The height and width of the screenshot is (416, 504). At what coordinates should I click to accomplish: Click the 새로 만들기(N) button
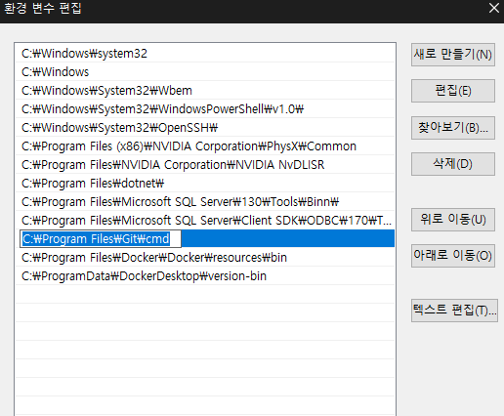pos(453,55)
